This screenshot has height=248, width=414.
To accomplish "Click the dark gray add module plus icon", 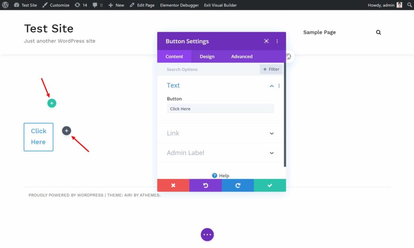I will click(67, 131).
